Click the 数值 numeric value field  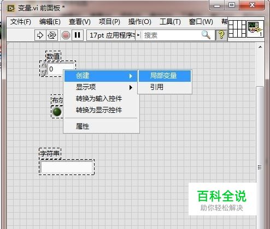[x=55, y=69]
